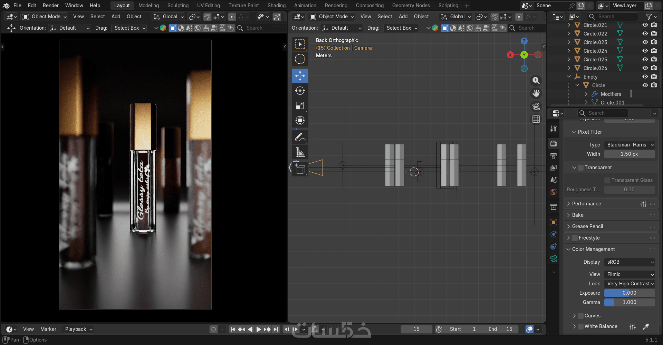663x345 pixels.
Task: Open the Physics properties tab
Action: (554, 234)
